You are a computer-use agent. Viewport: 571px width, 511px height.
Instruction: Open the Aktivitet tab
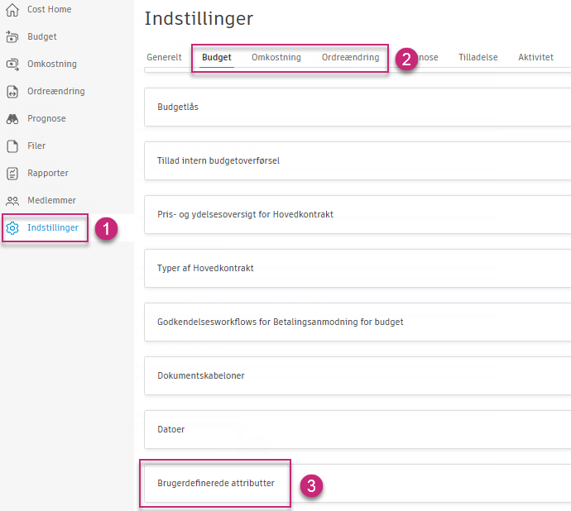pyautogui.click(x=535, y=58)
